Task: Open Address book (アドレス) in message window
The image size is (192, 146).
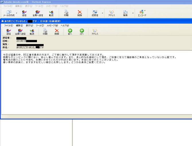Action: tap(95, 32)
